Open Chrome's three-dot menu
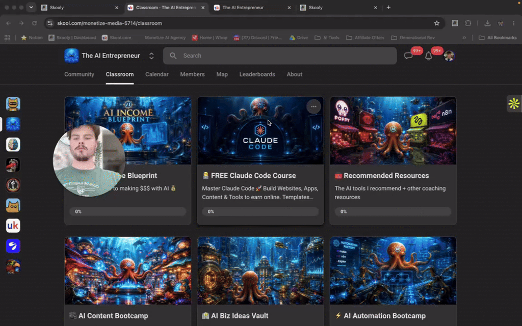This screenshot has width=522, height=326. [514, 23]
